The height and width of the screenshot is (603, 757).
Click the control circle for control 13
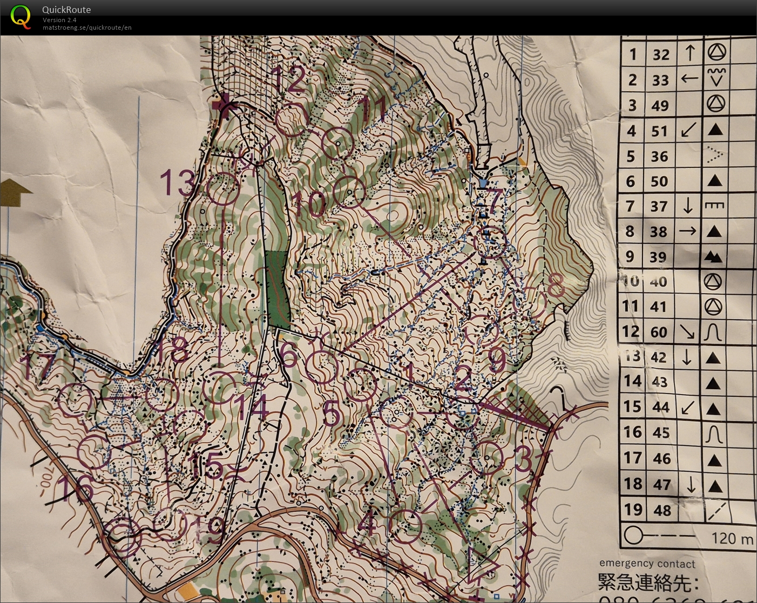coord(224,189)
